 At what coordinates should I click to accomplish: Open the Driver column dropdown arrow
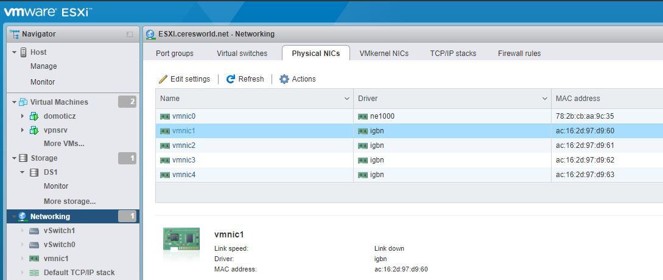point(544,99)
